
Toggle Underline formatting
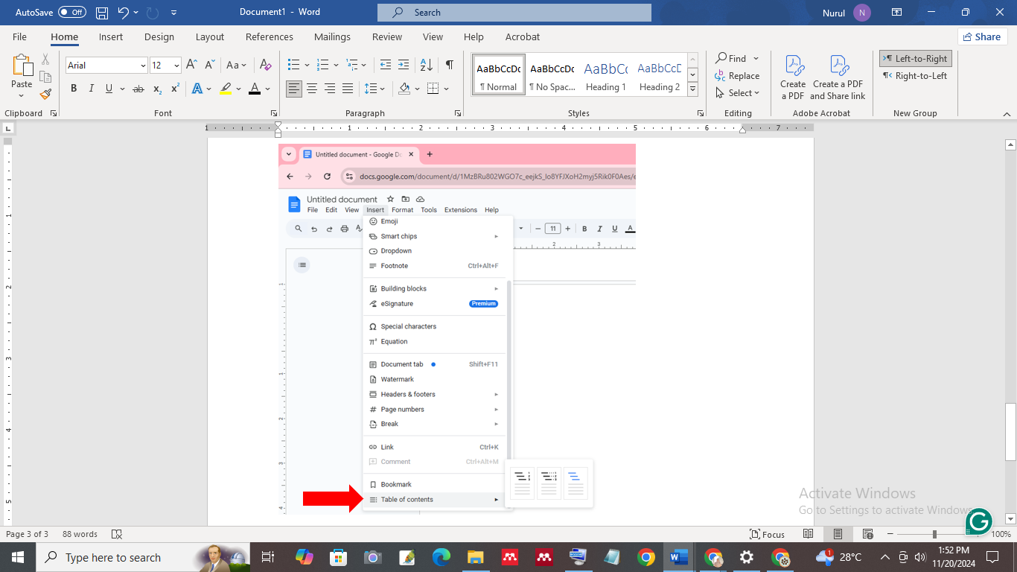pos(109,89)
